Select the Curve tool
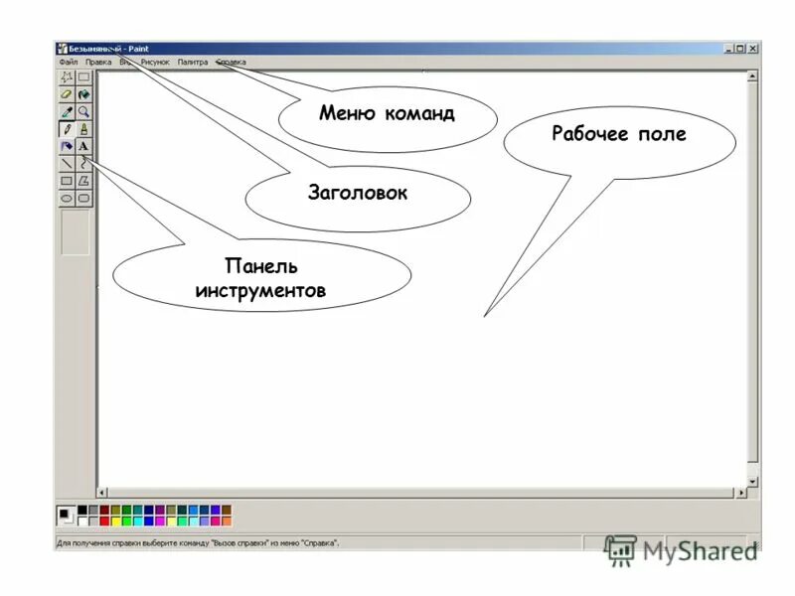Screen dimensions: 795x596 (x=83, y=163)
